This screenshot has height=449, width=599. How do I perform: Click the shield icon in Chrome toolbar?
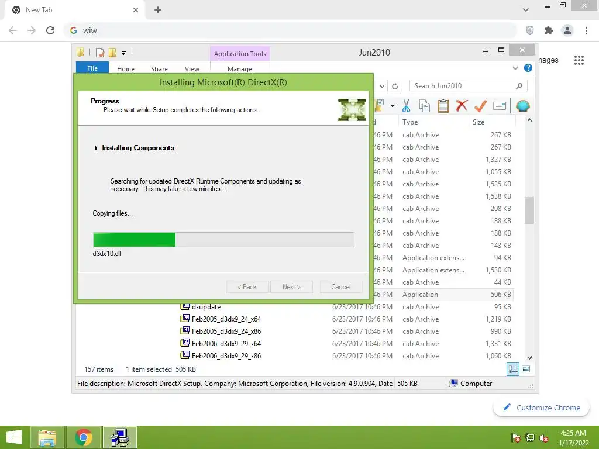(x=530, y=30)
